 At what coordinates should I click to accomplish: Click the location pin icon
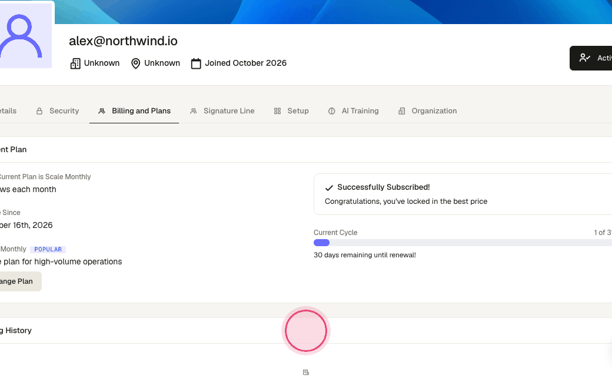click(x=135, y=63)
